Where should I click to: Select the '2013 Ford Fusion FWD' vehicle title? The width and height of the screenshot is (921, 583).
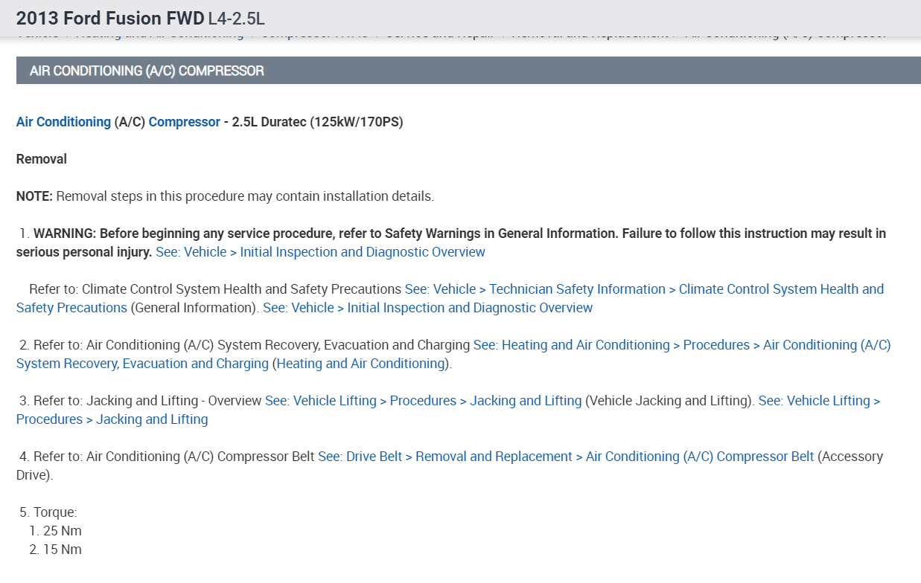[110, 17]
